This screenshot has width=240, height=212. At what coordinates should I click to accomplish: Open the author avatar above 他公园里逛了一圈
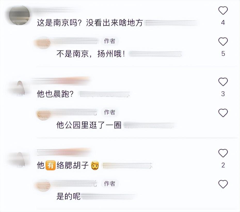click(43, 114)
